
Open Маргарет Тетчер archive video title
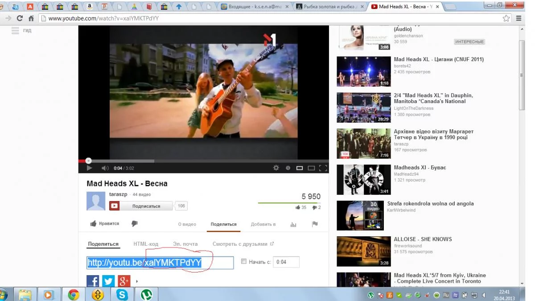pyautogui.click(x=434, y=134)
